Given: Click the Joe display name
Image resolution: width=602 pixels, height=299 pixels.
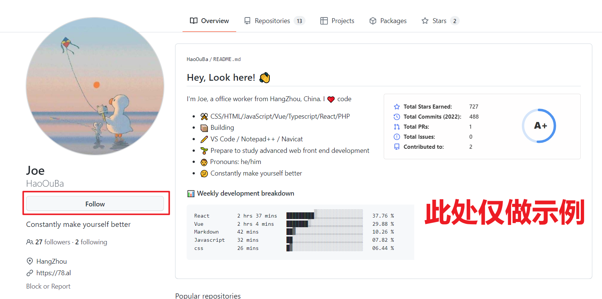Looking at the screenshot, I should click(35, 170).
